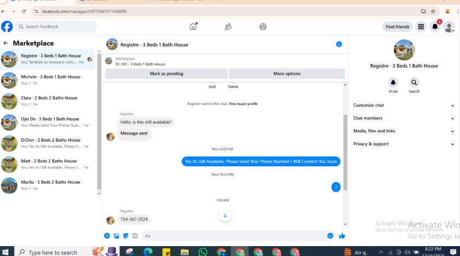Image resolution: width=460 pixels, height=256 pixels.
Task: Open Marilu 3 Beds 2 Baths chat
Action: pos(48,185)
